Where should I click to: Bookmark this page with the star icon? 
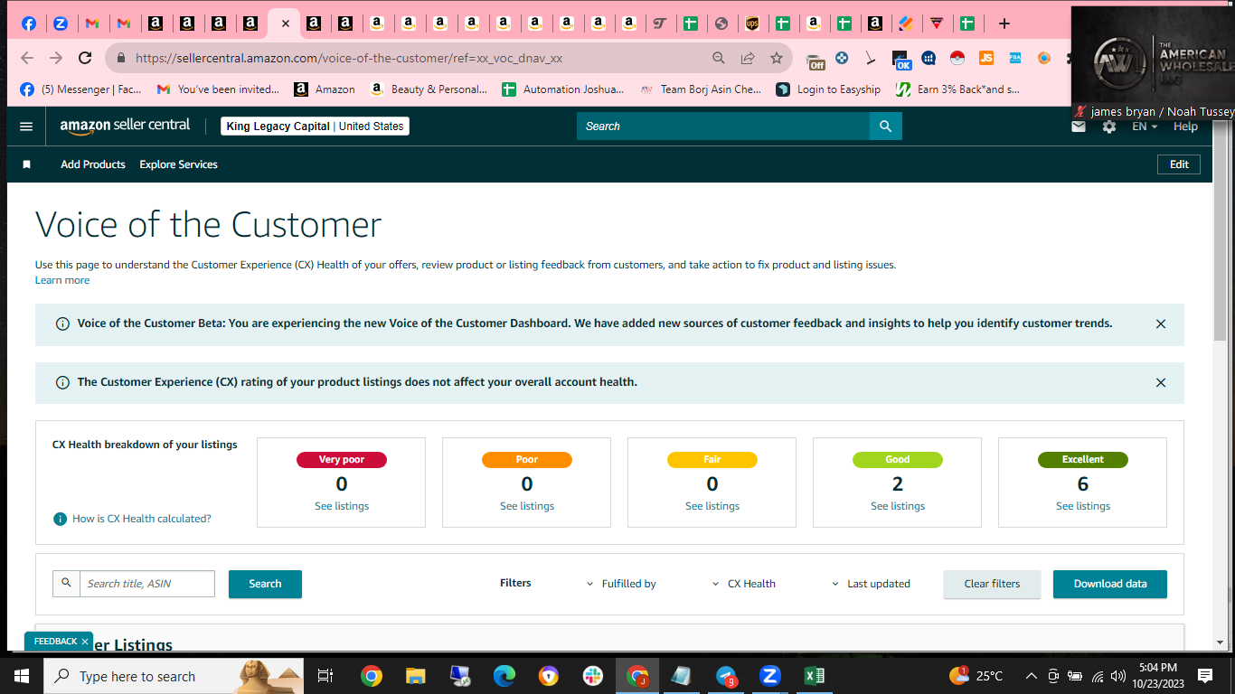tap(777, 58)
